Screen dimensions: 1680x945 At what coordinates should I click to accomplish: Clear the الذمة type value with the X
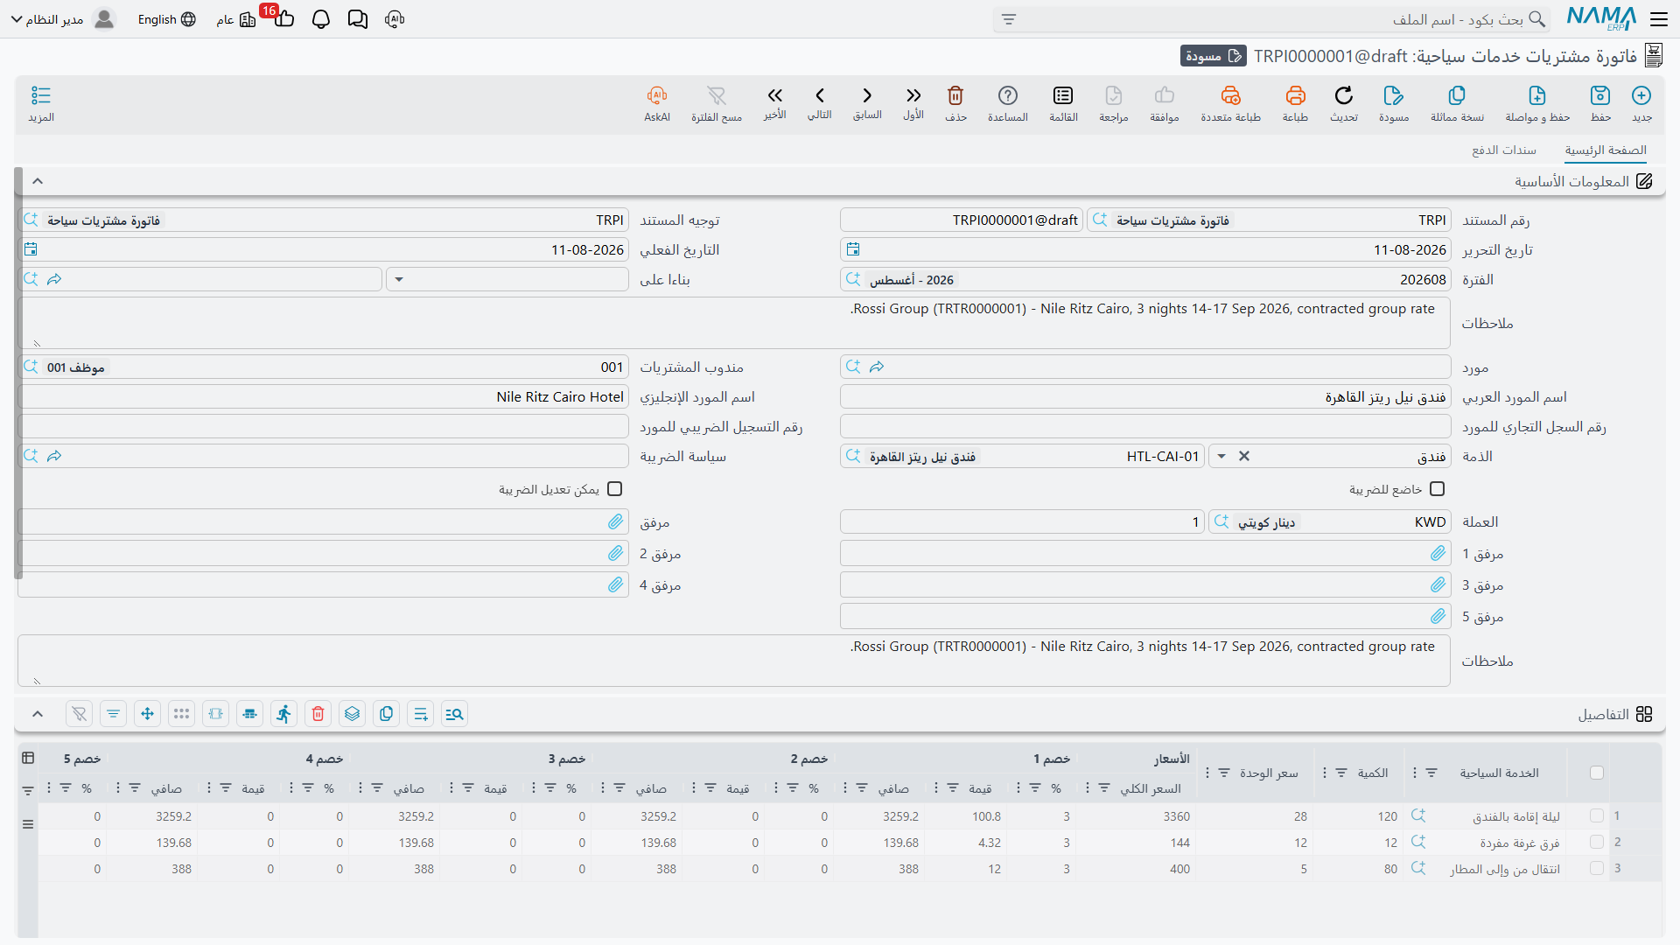1244,457
